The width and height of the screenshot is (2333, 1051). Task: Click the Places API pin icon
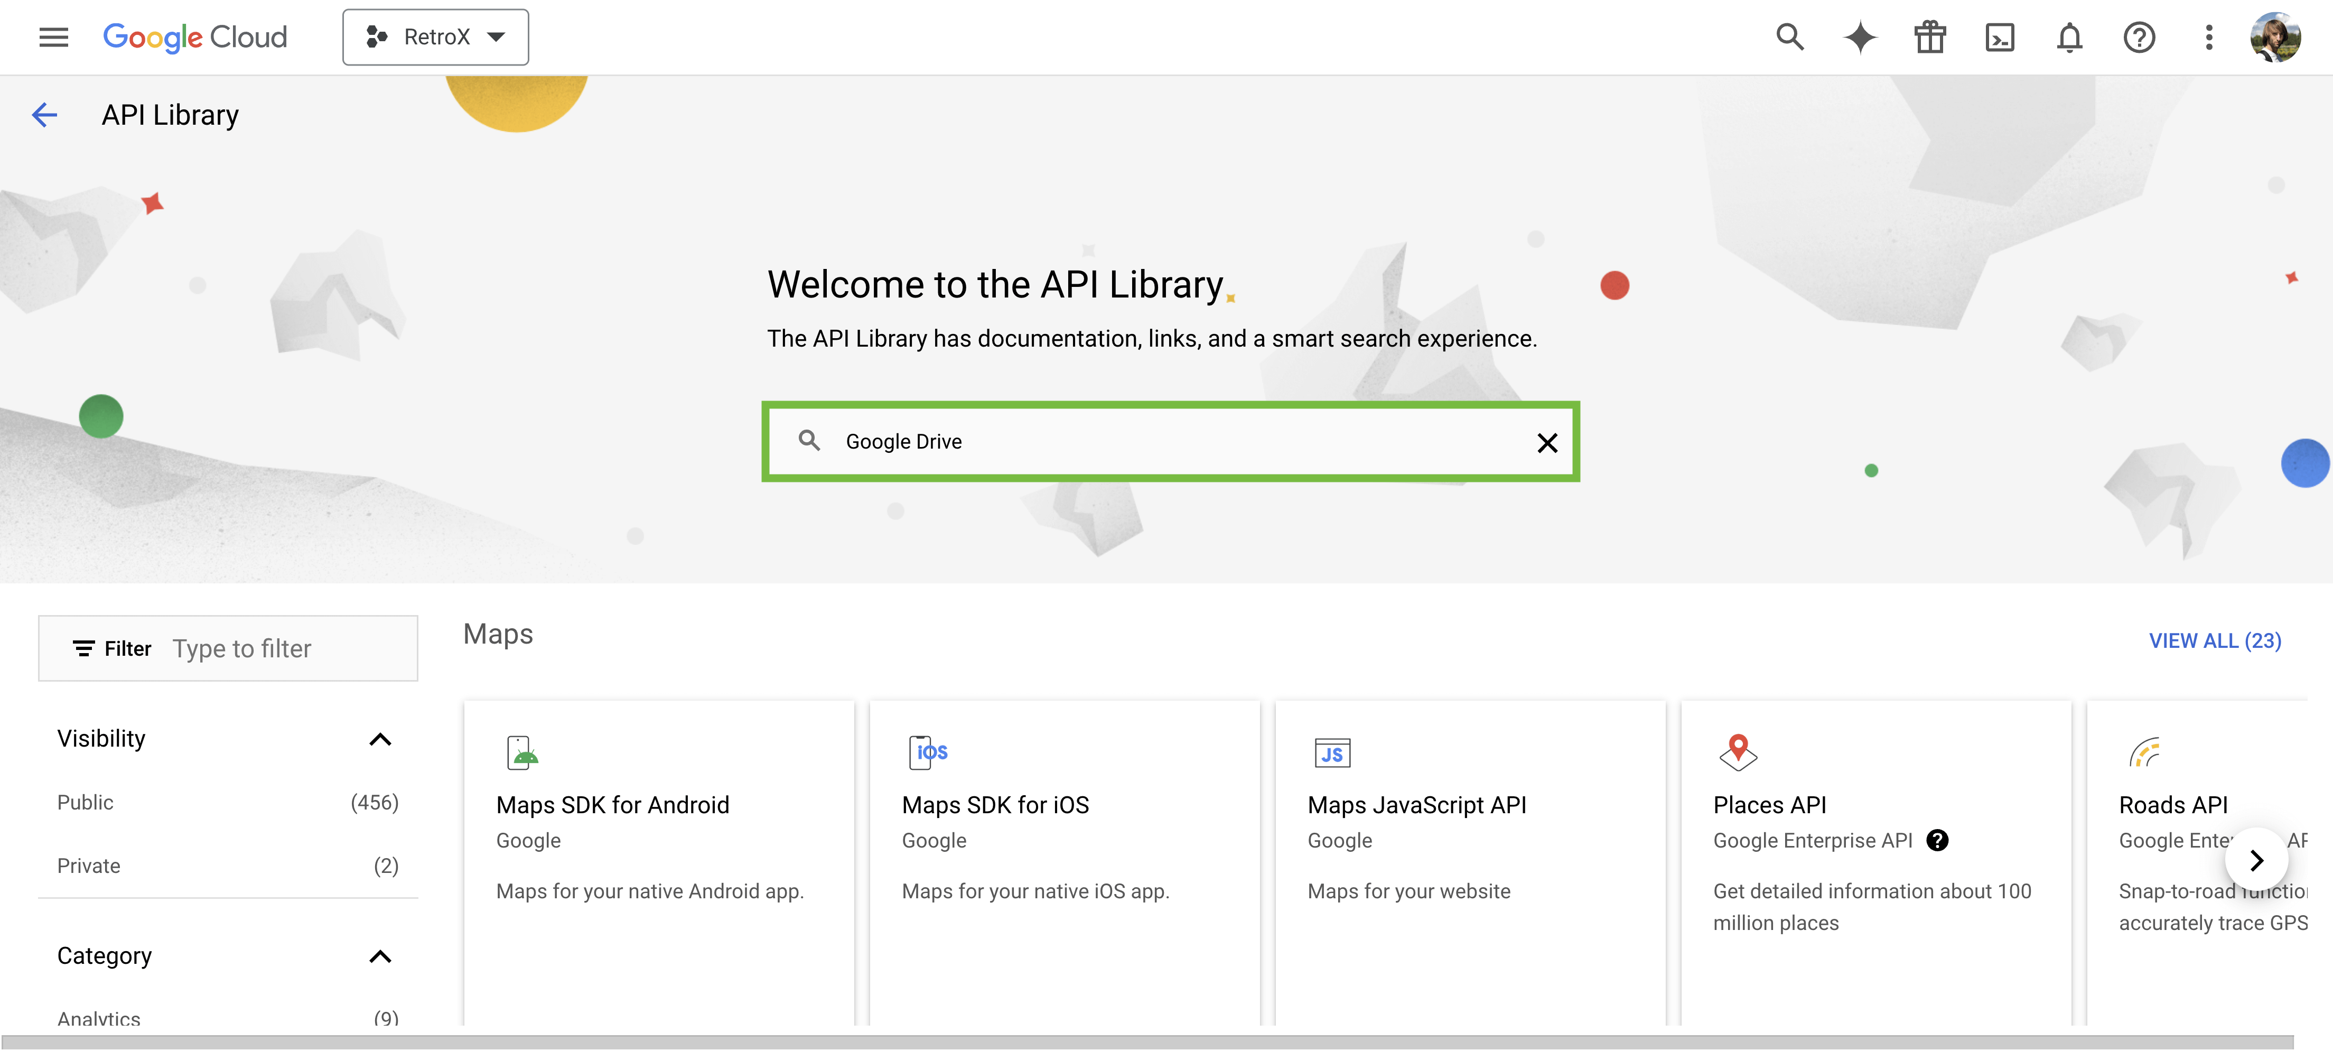pyautogui.click(x=1737, y=752)
